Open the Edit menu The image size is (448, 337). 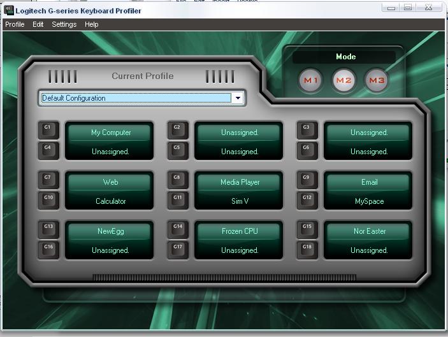[x=38, y=25]
